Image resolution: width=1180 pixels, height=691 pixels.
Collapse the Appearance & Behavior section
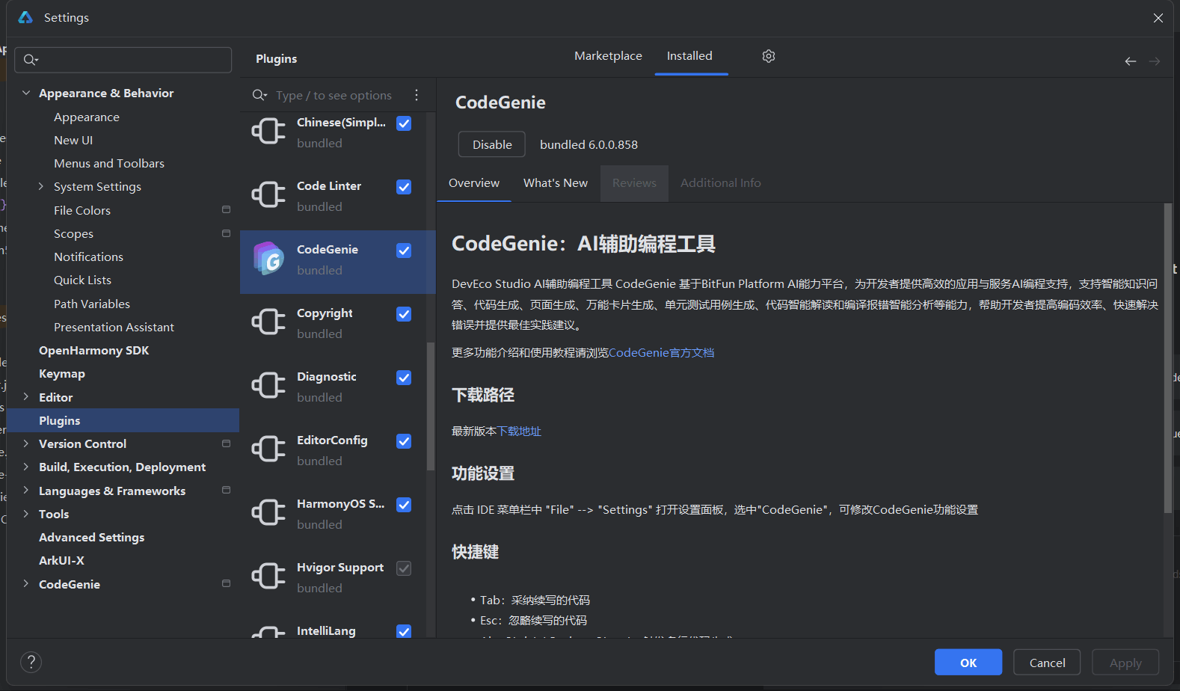26,93
